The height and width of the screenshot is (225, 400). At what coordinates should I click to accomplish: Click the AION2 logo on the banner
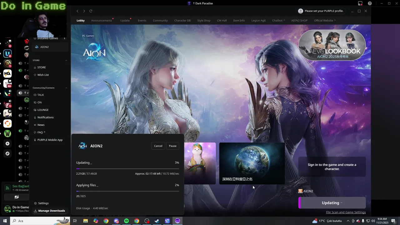(x=94, y=52)
